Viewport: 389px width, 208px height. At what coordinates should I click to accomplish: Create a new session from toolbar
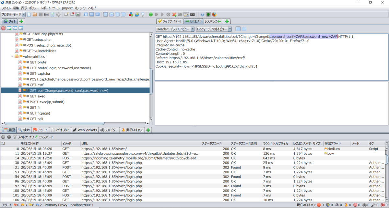[29, 15]
